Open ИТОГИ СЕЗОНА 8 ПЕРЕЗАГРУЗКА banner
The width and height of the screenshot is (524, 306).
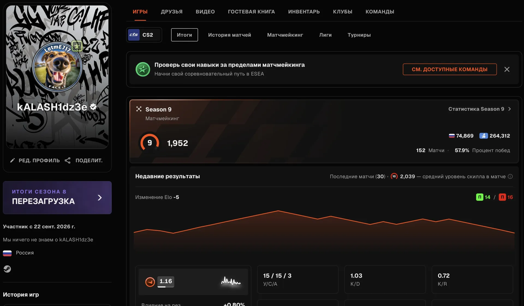click(57, 198)
